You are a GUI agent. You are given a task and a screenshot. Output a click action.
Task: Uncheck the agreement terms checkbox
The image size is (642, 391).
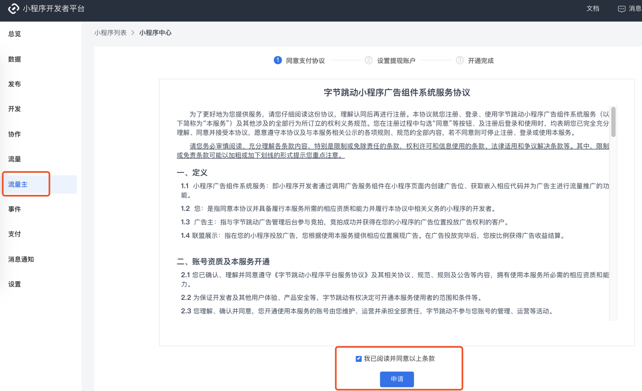coord(358,358)
